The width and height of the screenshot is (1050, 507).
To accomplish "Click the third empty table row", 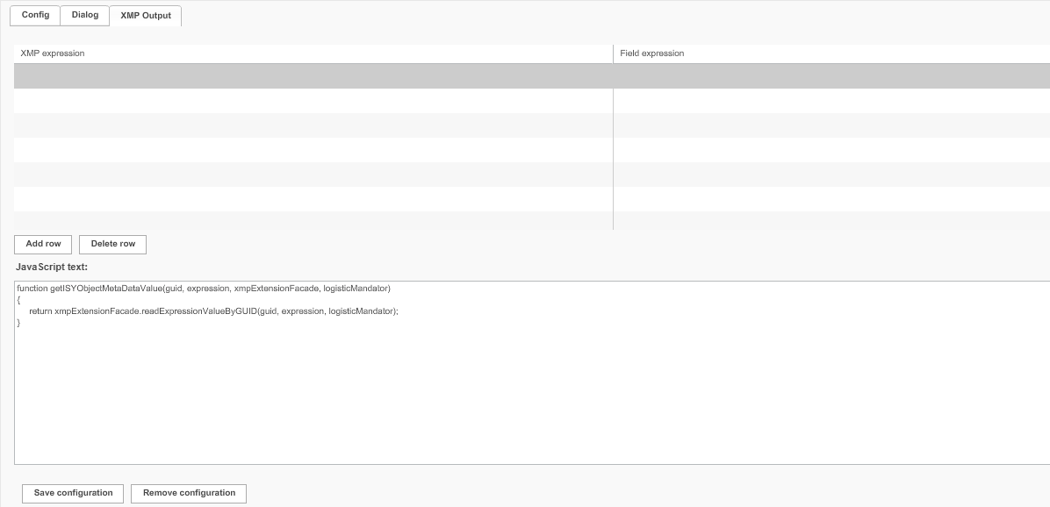I will [x=307, y=125].
